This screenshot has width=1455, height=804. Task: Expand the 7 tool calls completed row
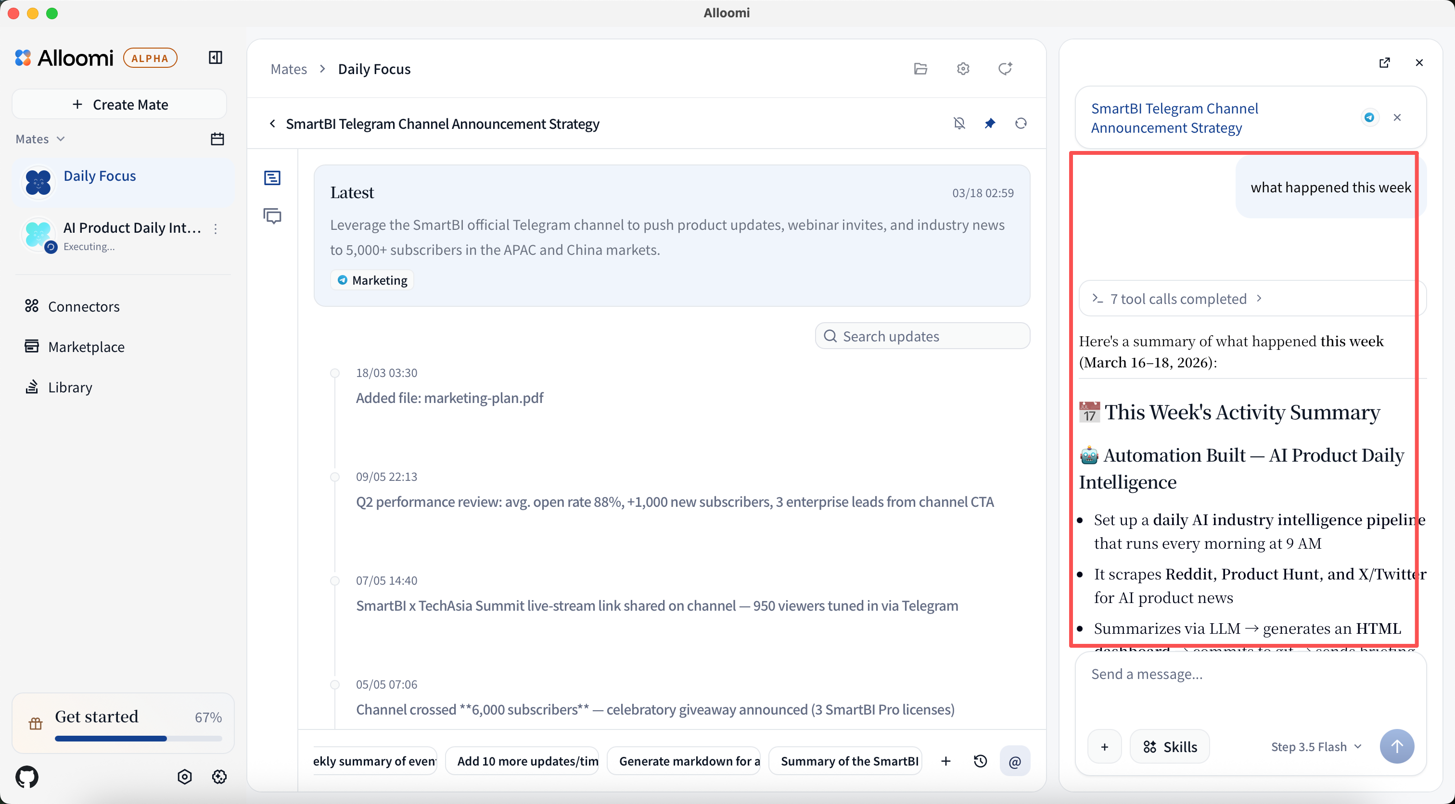[1178, 299]
